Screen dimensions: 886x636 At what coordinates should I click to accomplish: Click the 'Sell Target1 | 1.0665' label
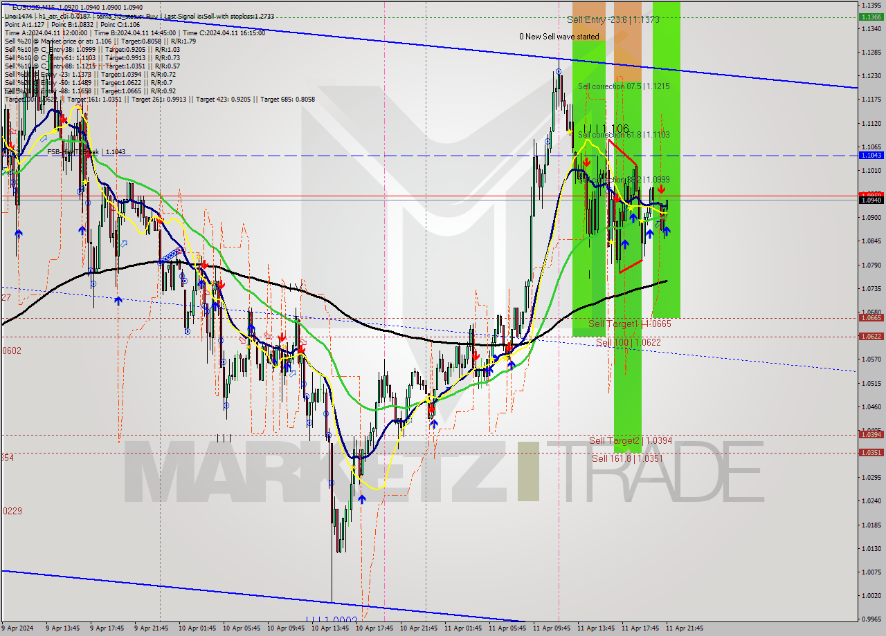[x=630, y=324]
